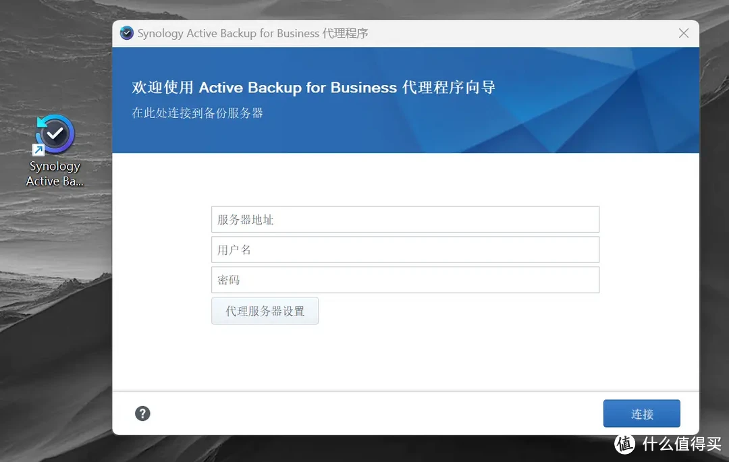
Task: Focus the 密码 password field
Action: click(x=405, y=279)
